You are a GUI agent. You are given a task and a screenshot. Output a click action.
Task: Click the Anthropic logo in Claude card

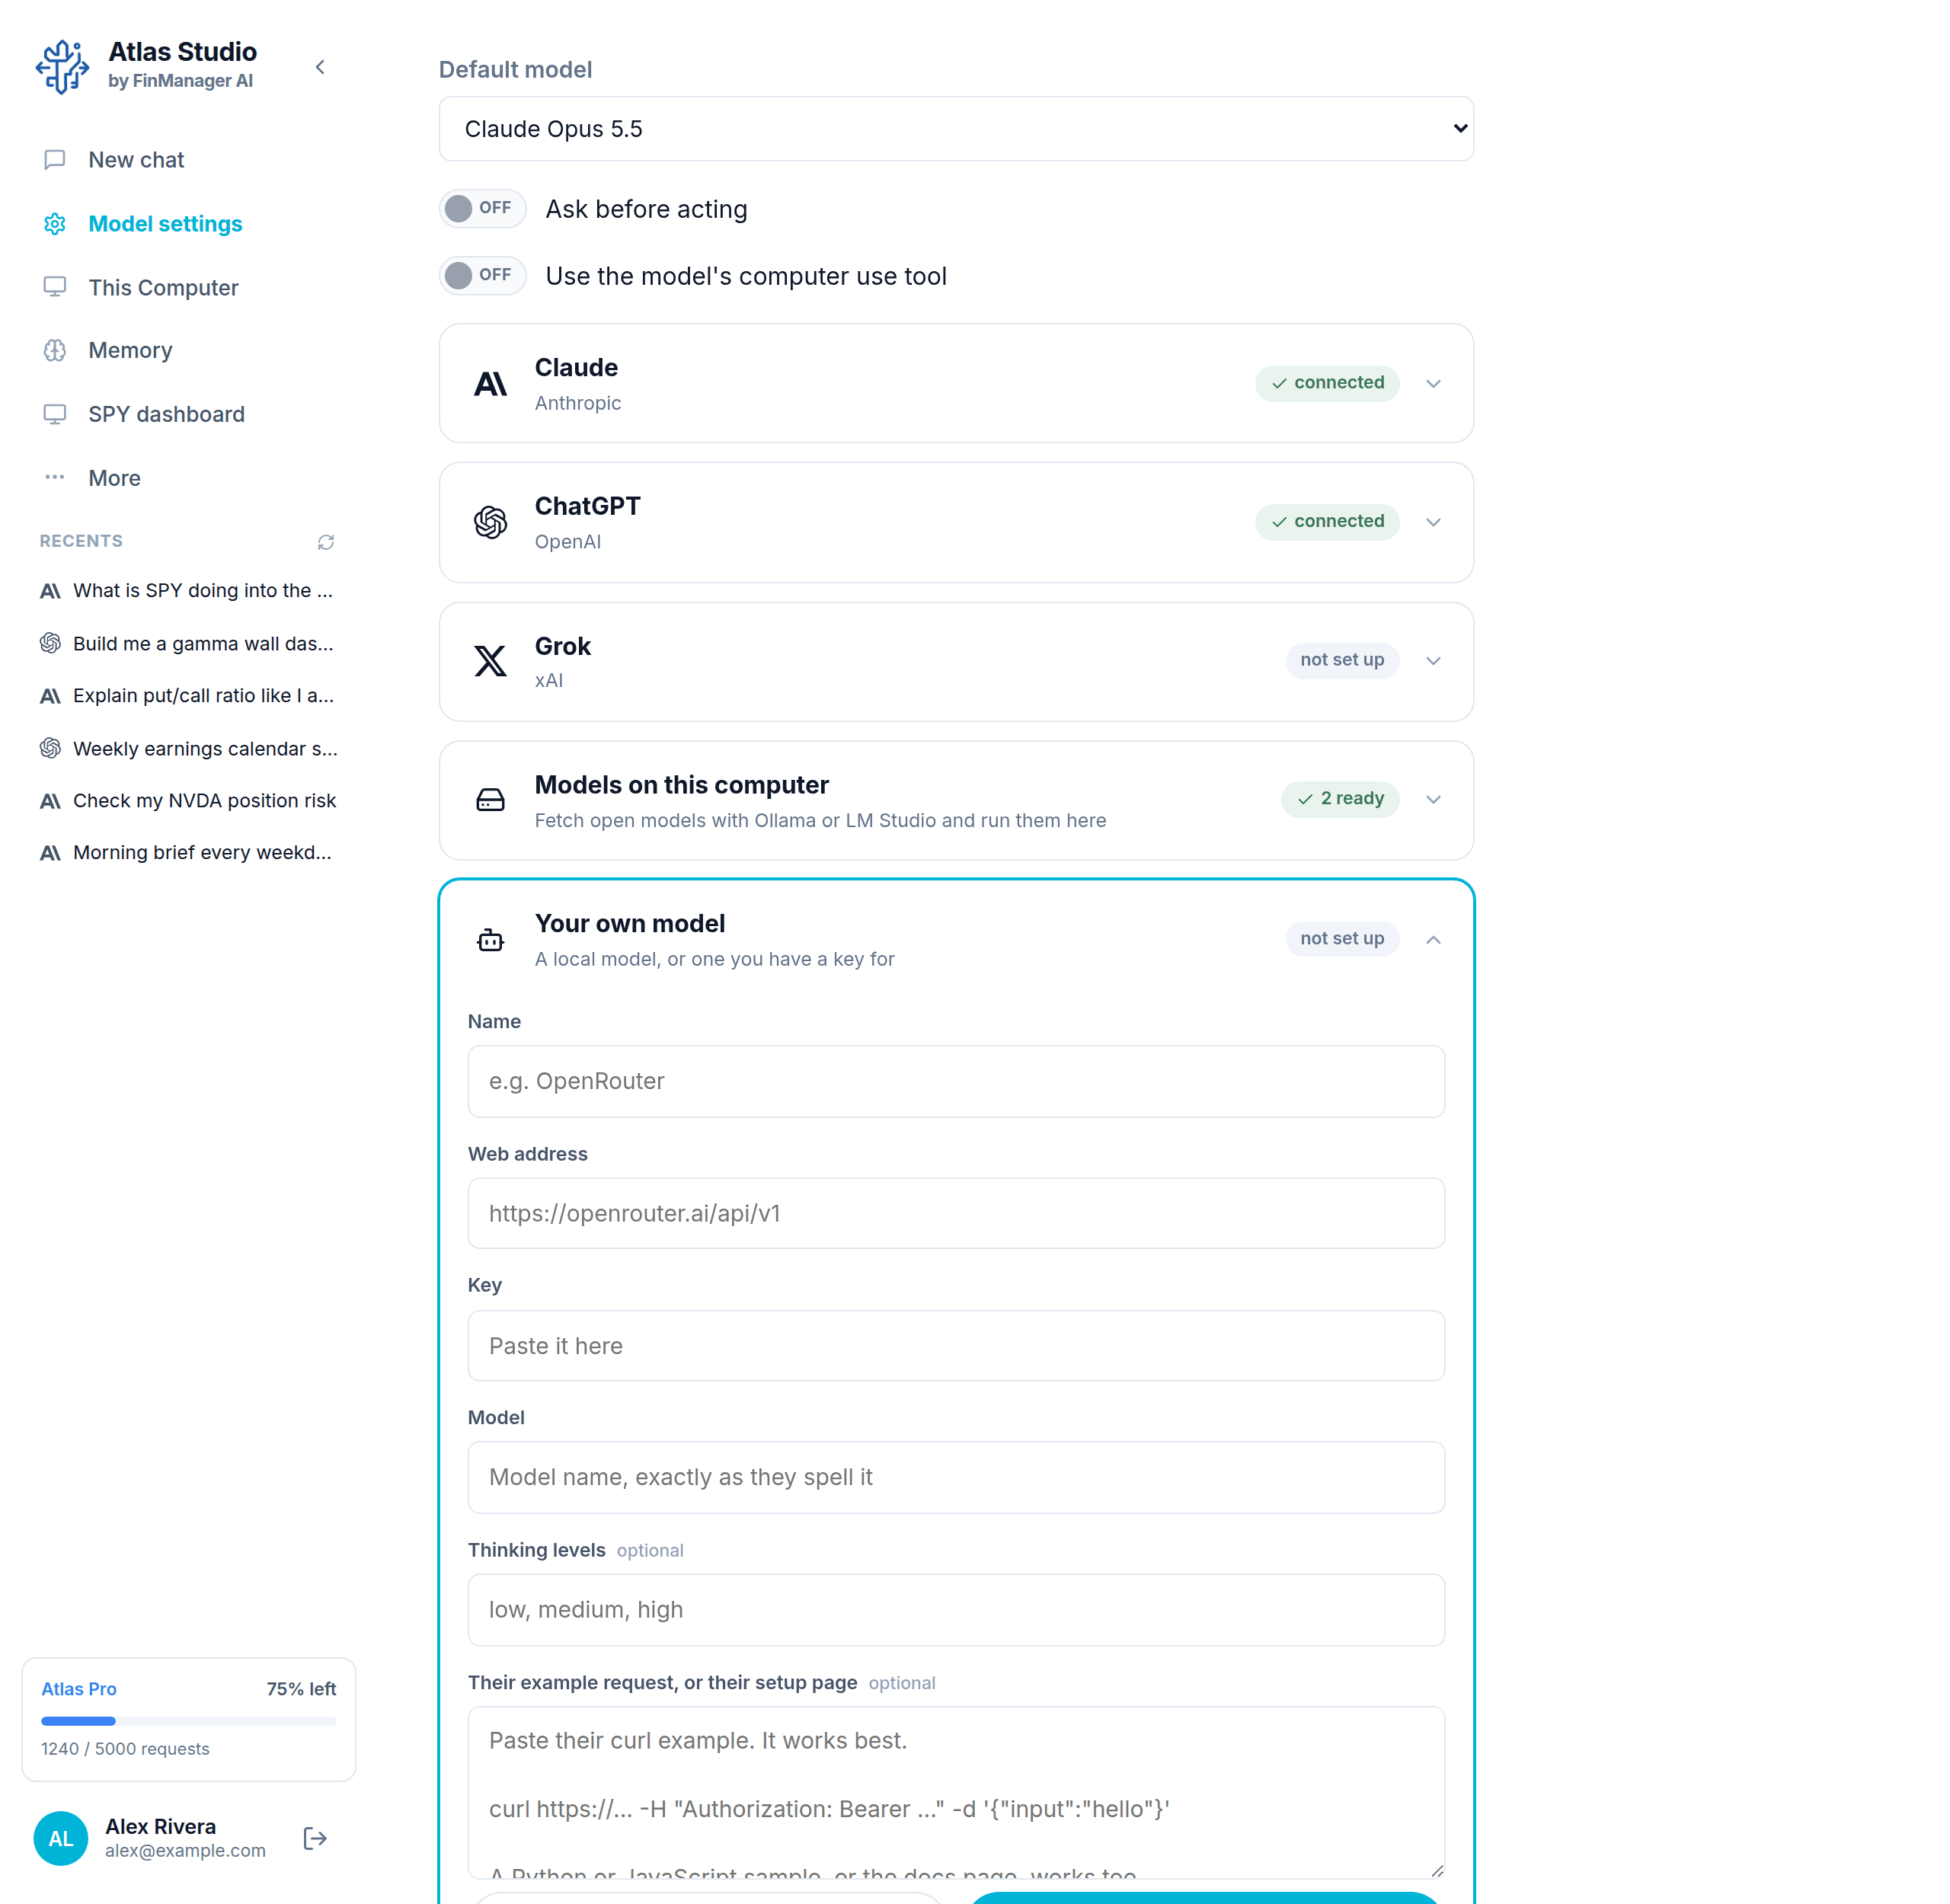coord(490,384)
